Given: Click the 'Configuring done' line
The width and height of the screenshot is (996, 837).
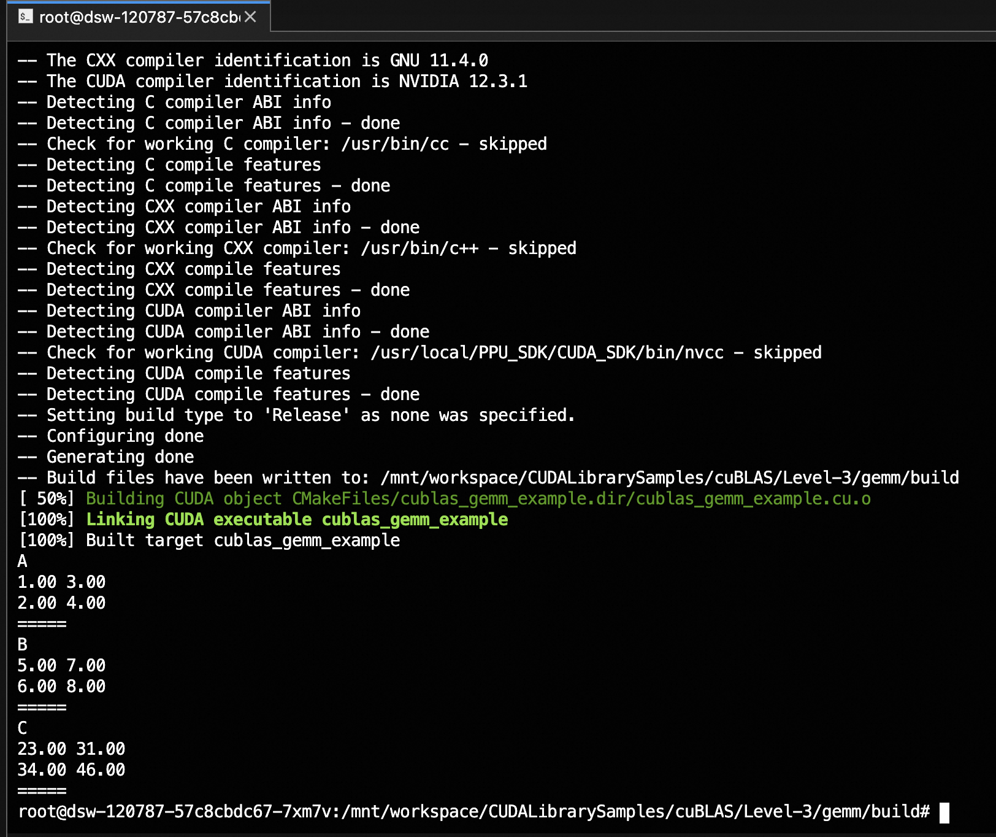Looking at the screenshot, I should coord(110,436).
